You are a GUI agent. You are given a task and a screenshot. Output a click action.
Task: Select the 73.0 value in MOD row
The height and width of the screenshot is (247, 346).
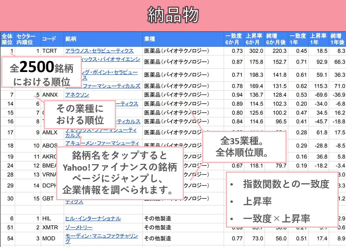click(x=254, y=239)
